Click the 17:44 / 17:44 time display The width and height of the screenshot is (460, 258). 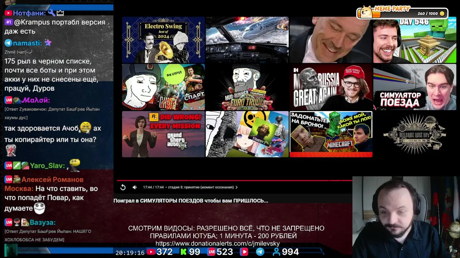click(153, 187)
